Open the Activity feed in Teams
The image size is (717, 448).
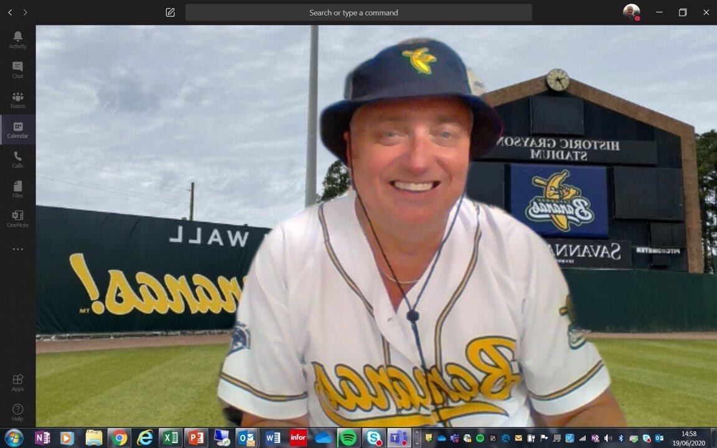(17, 40)
